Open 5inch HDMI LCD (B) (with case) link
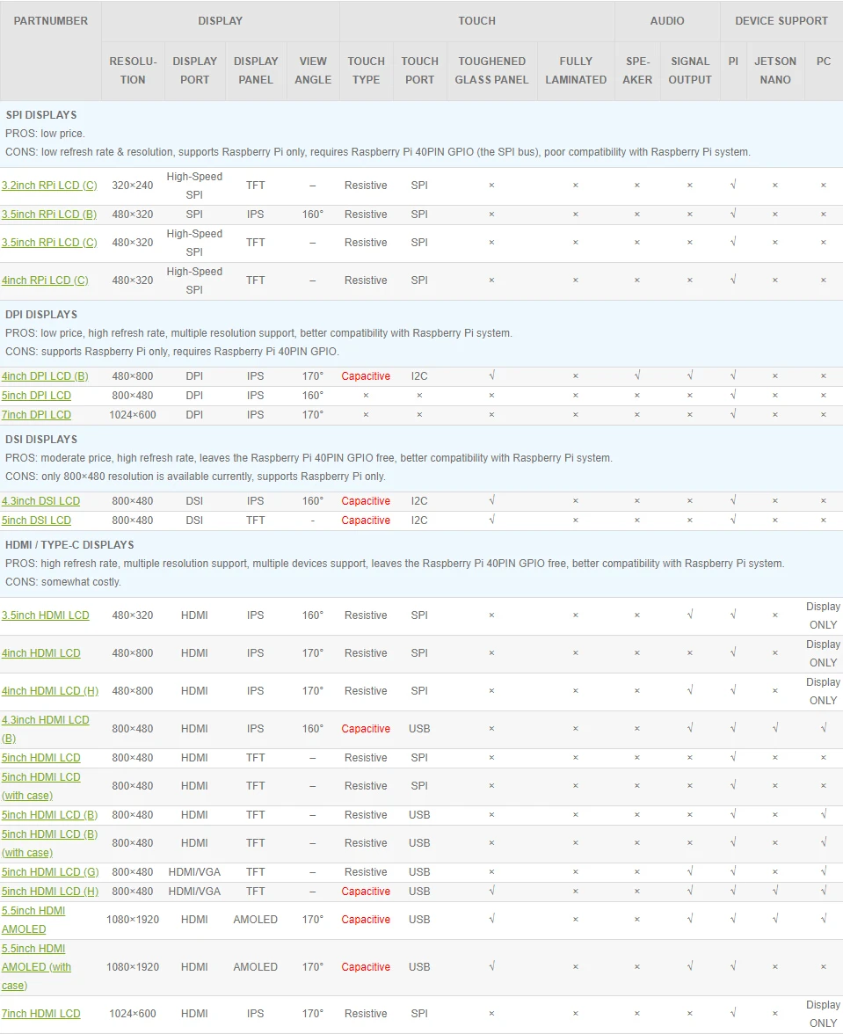This screenshot has height=1034, width=843. click(49, 843)
